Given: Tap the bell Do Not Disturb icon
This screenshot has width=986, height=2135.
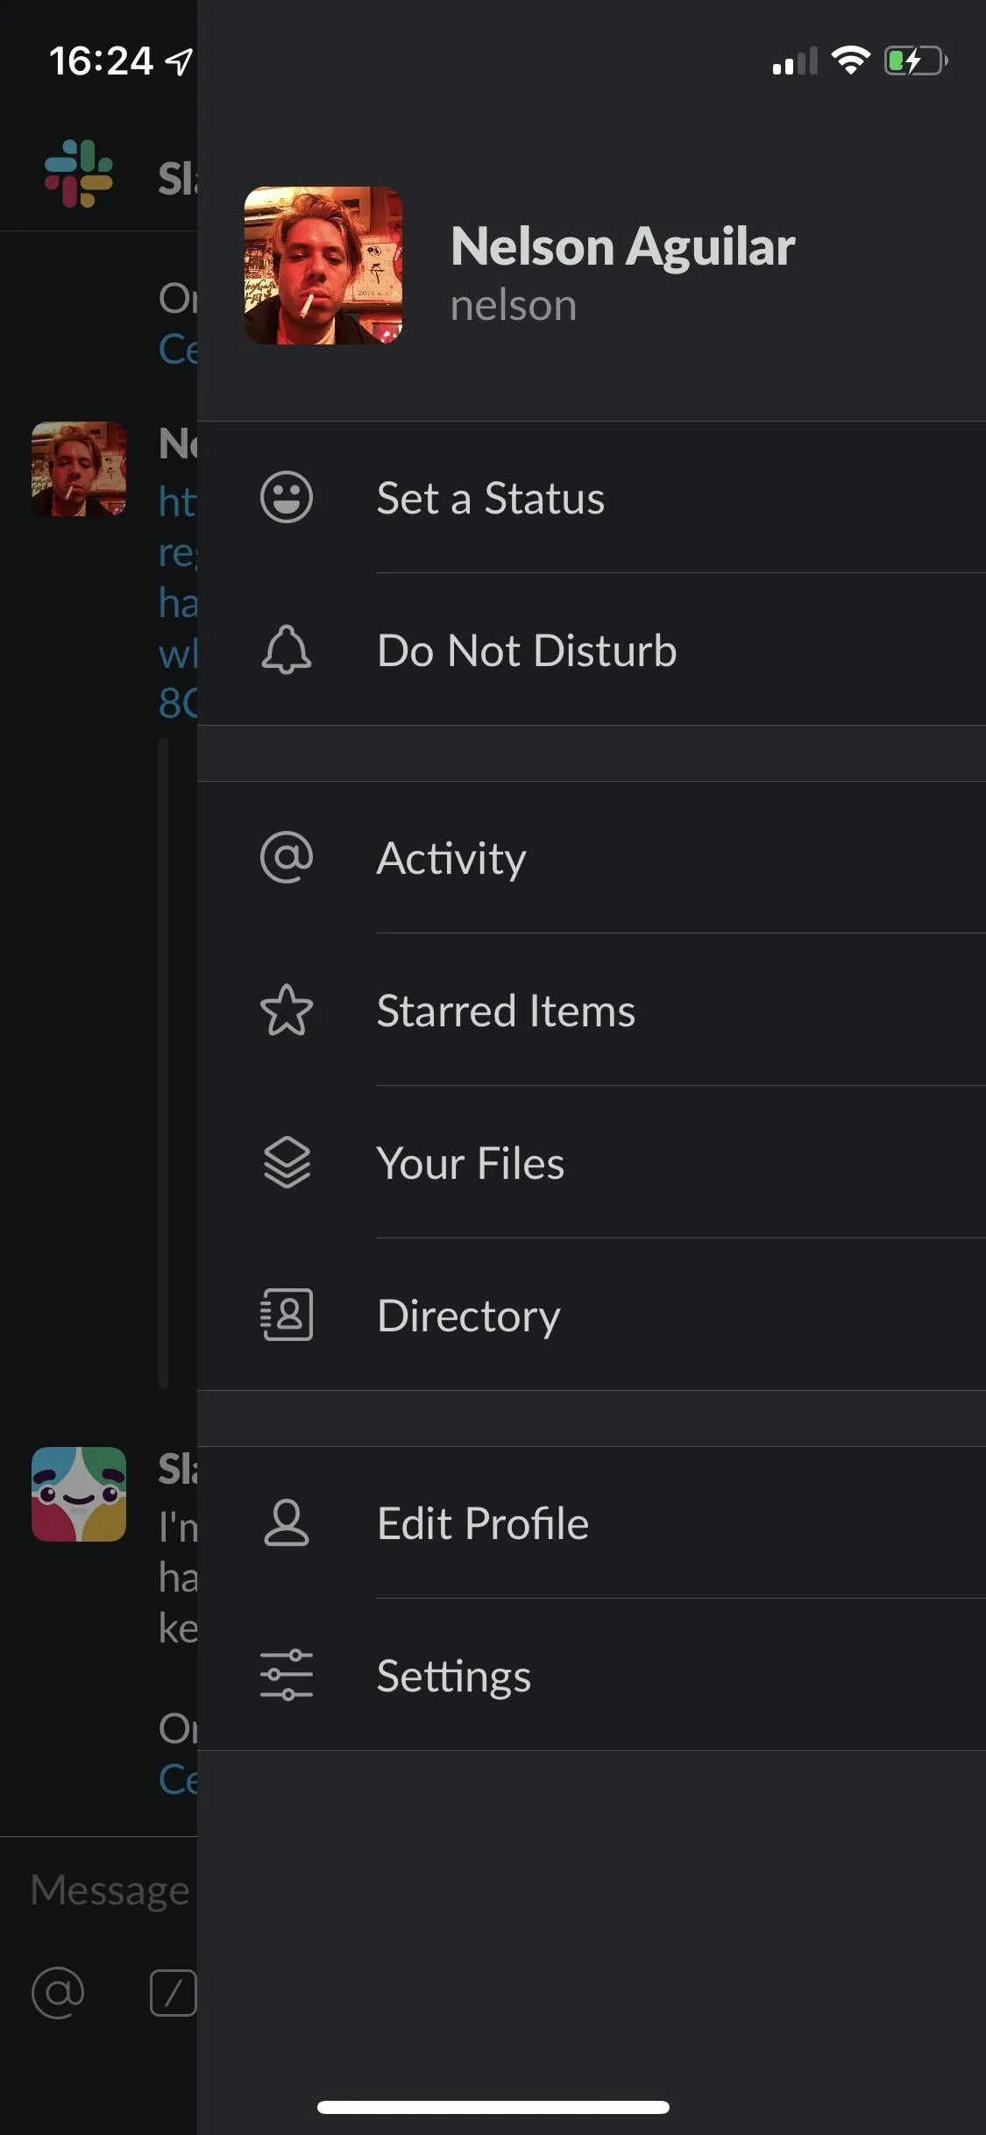Looking at the screenshot, I should 287,649.
